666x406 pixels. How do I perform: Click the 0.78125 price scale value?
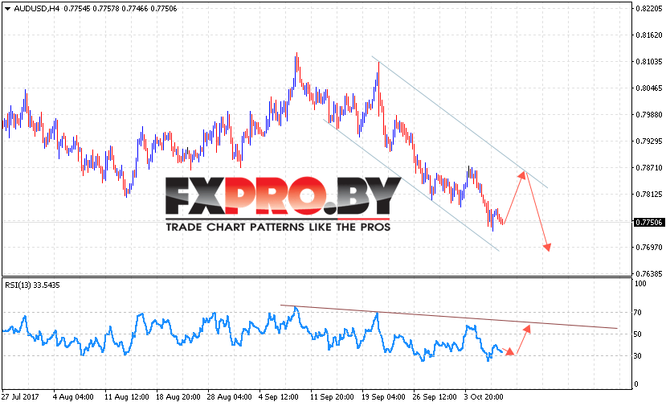coord(649,195)
